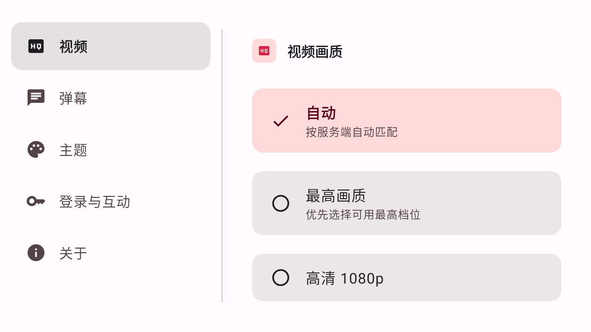Click the pink HQ icon by 视频画质
The height and width of the screenshot is (332, 591).
pos(264,51)
